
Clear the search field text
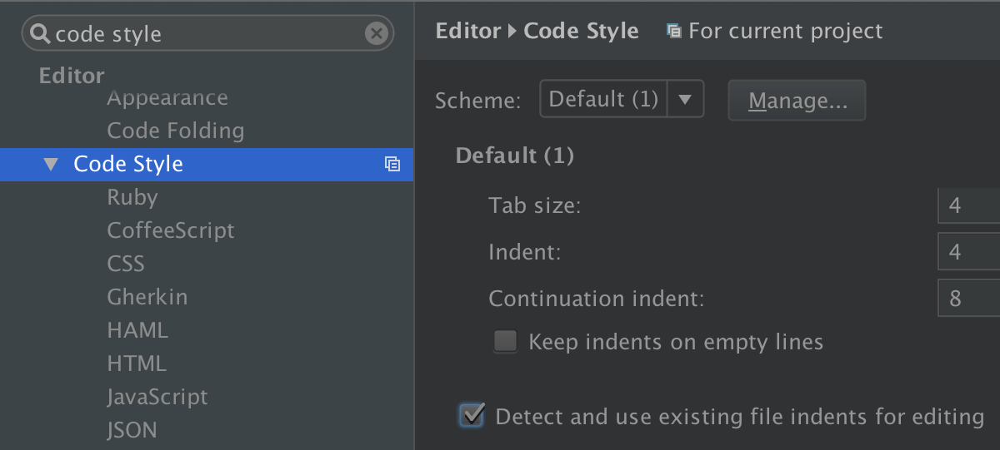(x=377, y=33)
